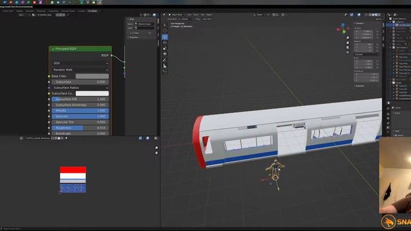Expand Properties panel below Dimensions
This screenshot has width=411, height=231.
click(x=360, y=86)
